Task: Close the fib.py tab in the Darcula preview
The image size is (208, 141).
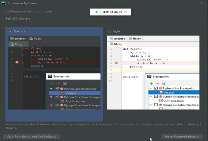Action: pos(25,44)
